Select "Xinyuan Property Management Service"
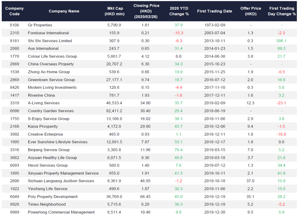Viewport: 299px width, 217px height. click(63, 173)
